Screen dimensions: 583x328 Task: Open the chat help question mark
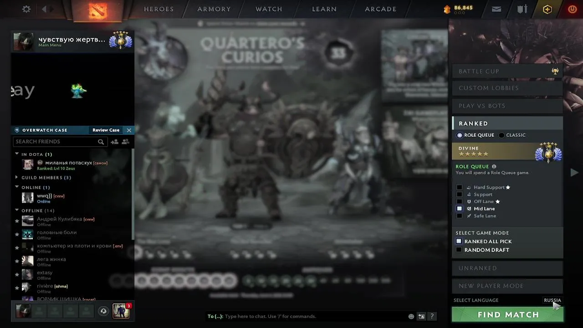(432, 316)
